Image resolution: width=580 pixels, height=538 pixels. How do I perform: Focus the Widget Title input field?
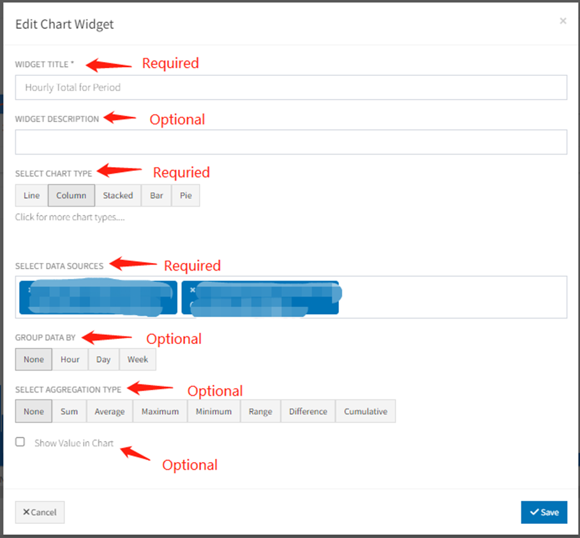(291, 87)
